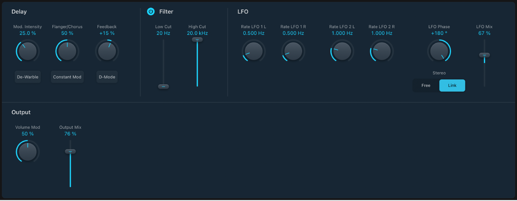Click the Rate LFO 1 L knob
The height and width of the screenshot is (201, 517).
point(253,51)
